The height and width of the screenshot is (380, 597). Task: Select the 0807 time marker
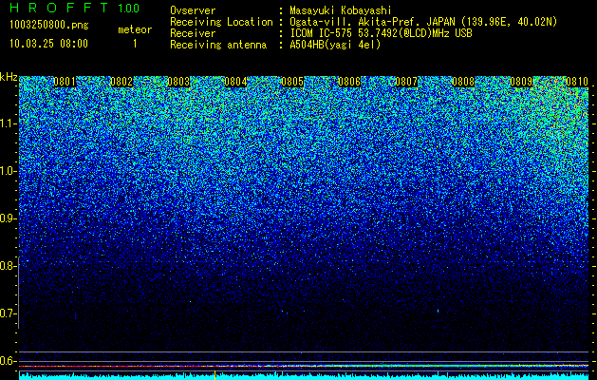[406, 82]
